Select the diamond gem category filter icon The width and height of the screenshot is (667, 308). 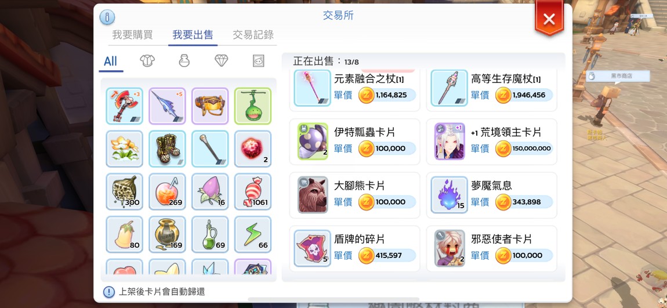pyautogui.click(x=221, y=61)
